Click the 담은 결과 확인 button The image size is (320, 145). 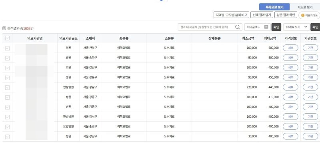coord(286,15)
